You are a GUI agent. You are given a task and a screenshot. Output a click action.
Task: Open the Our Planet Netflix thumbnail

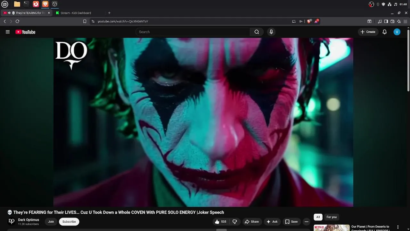332,228
